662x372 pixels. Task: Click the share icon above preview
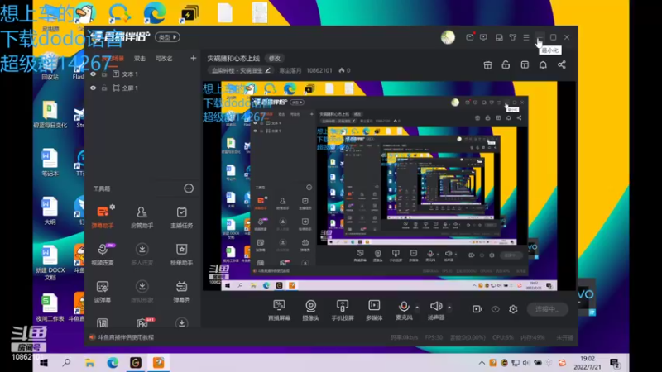[x=562, y=65]
